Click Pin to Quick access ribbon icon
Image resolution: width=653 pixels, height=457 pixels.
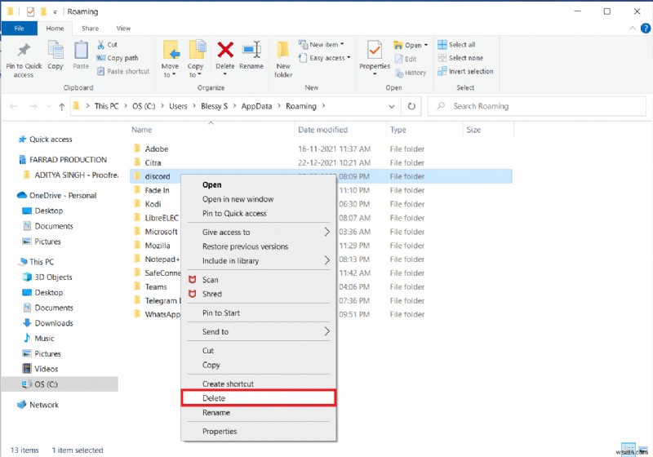point(24,51)
